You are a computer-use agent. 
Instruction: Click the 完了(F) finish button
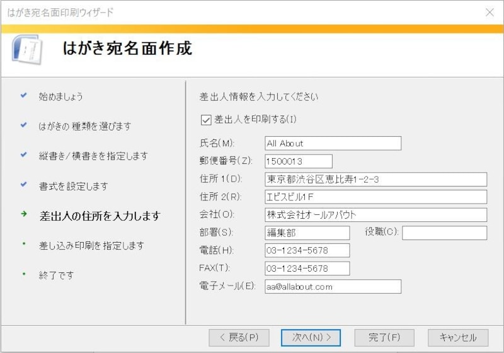coord(384,337)
